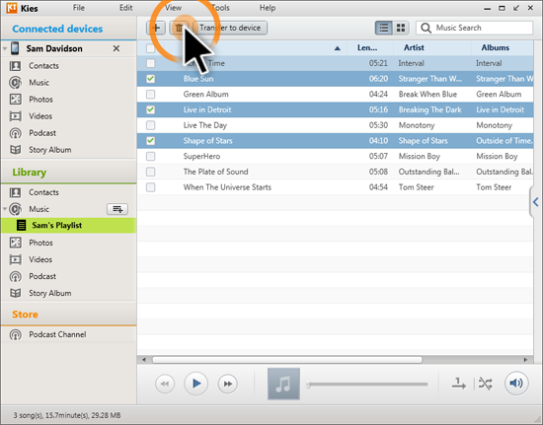This screenshot has height=425, width=543.
Task: Click the horizontal scrollbar thumb
Action: pos(287,360)
